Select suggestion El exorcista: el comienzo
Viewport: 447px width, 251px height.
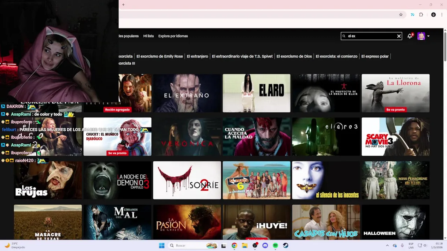[337, 56]
